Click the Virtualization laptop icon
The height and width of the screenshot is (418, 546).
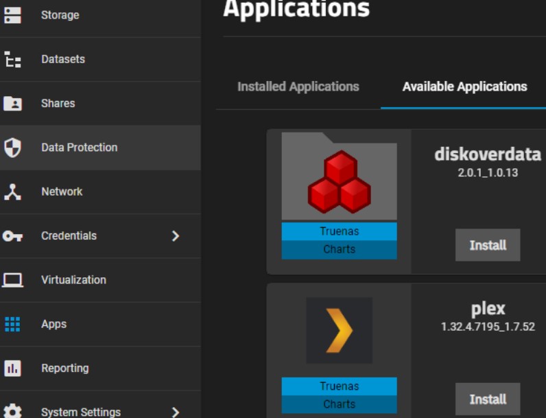[x=12, y=280]
